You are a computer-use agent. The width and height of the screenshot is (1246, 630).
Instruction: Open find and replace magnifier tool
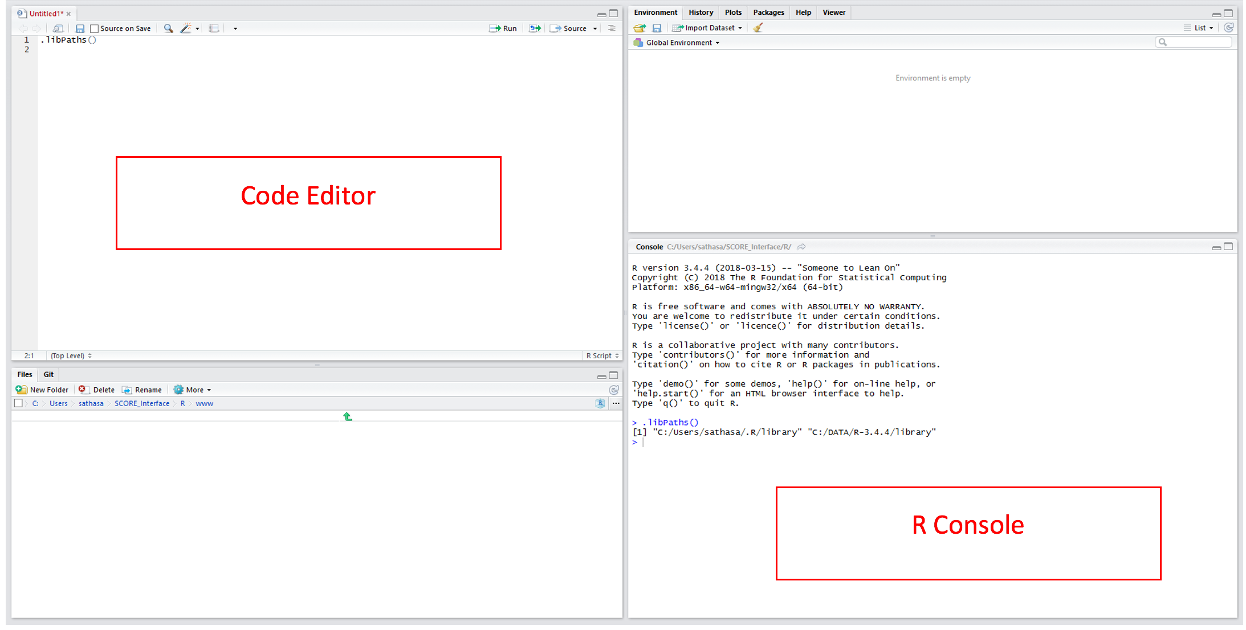(x=168, y=28)
